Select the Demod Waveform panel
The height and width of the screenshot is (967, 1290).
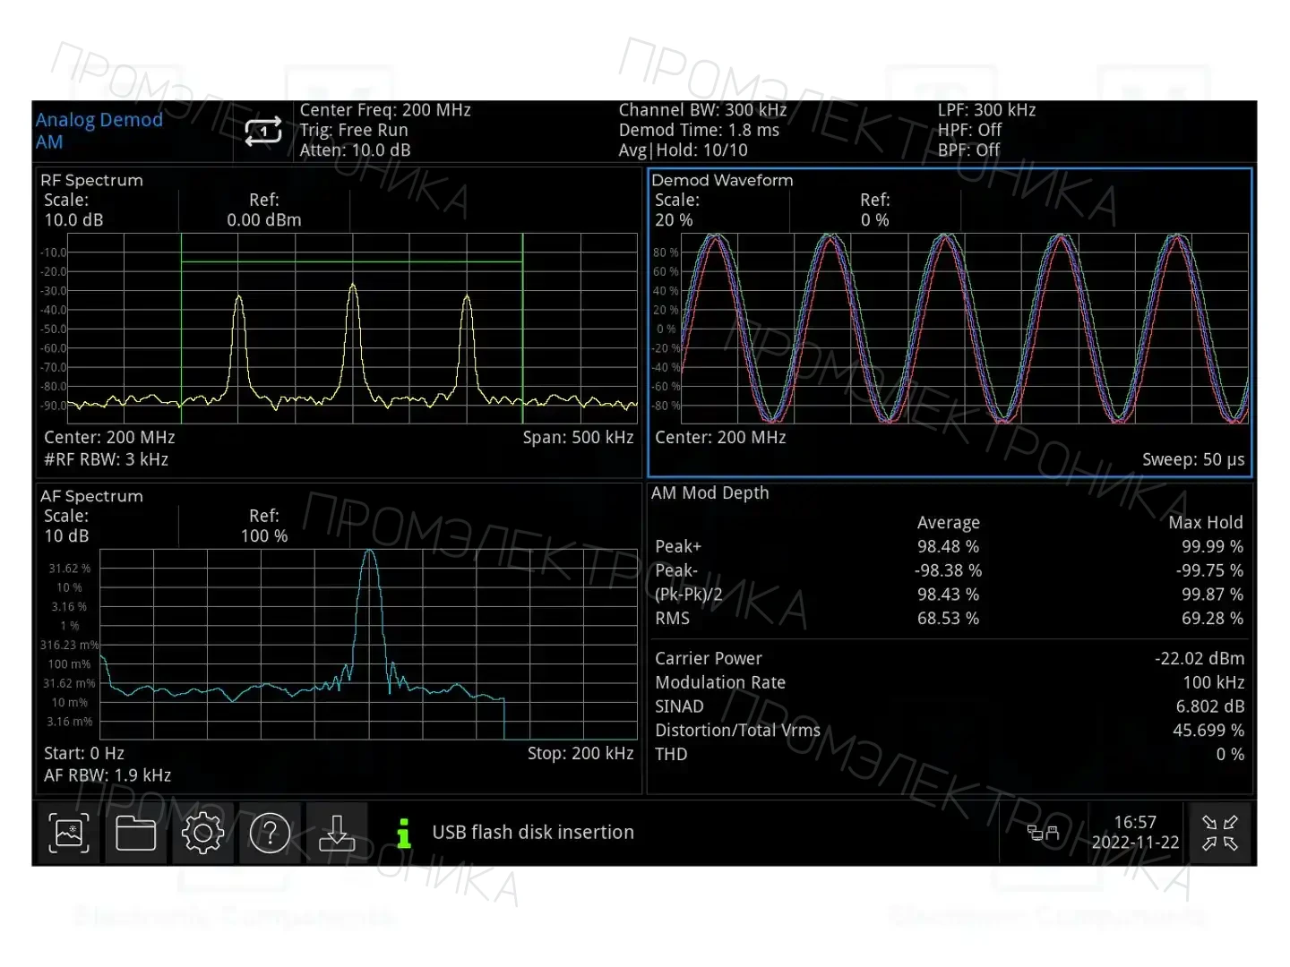pyautogui.click(x=950, y=321)
